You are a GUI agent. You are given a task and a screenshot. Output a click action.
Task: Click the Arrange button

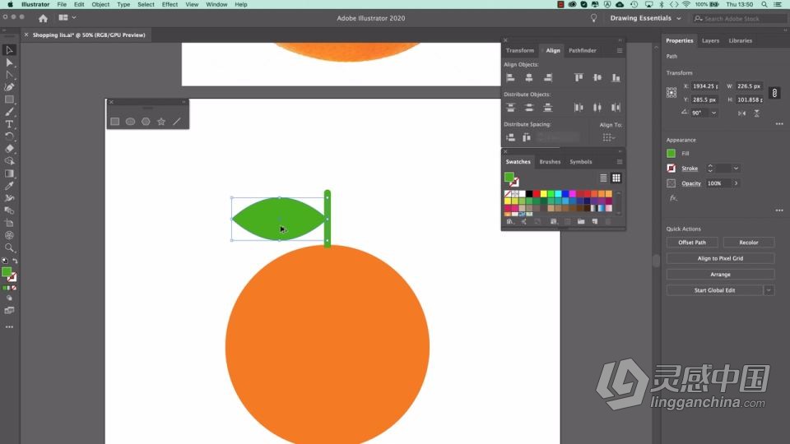[x=721, y=275]
